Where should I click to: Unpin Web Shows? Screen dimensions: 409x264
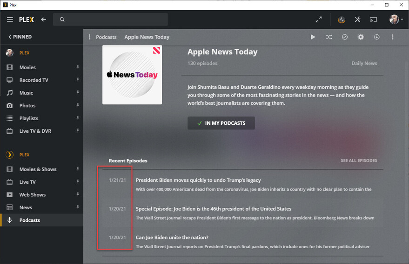point(78,194)
